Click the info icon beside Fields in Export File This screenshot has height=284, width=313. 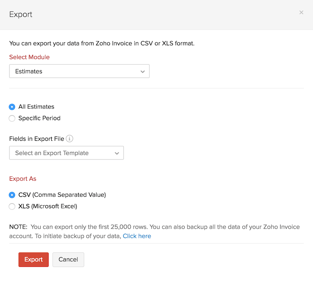pyautogui.click(x=70, y=138)
